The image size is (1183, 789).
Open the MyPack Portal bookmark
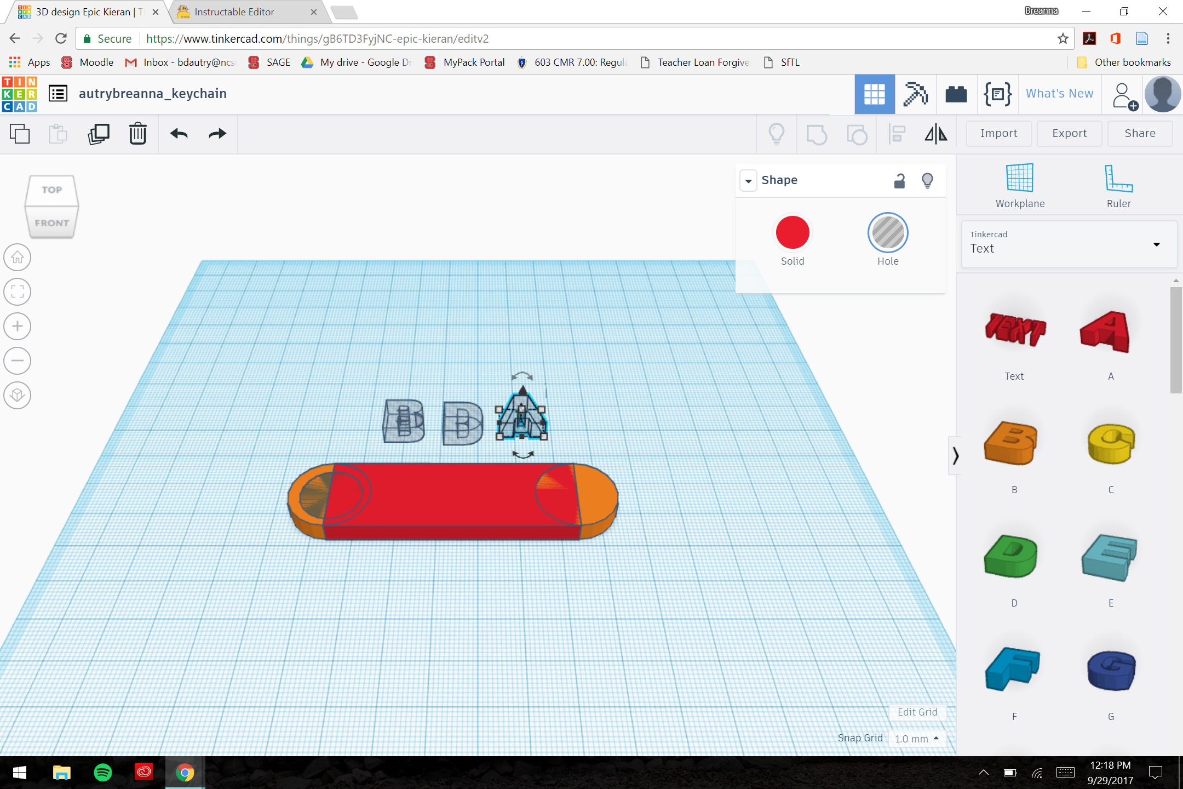coord(465,62)
